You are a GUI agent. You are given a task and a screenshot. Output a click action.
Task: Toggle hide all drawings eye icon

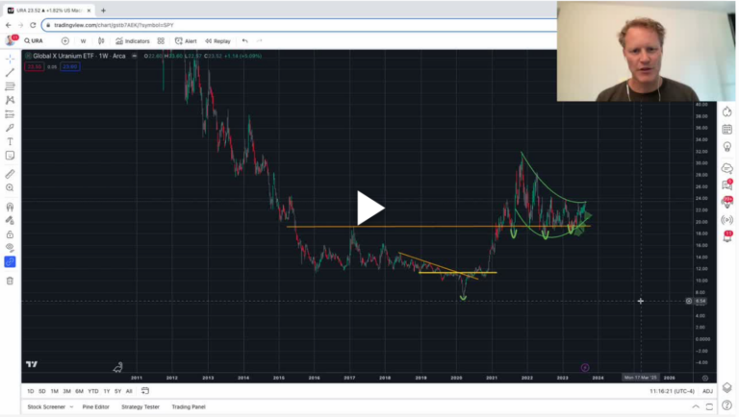[x=10, y=247]
